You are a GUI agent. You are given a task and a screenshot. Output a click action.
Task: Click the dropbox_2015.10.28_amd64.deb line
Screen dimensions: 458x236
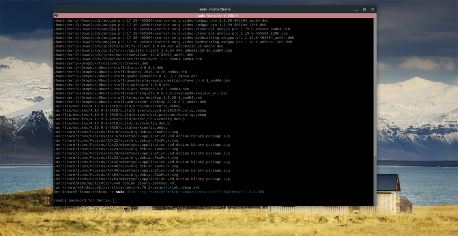click(120, 72)
